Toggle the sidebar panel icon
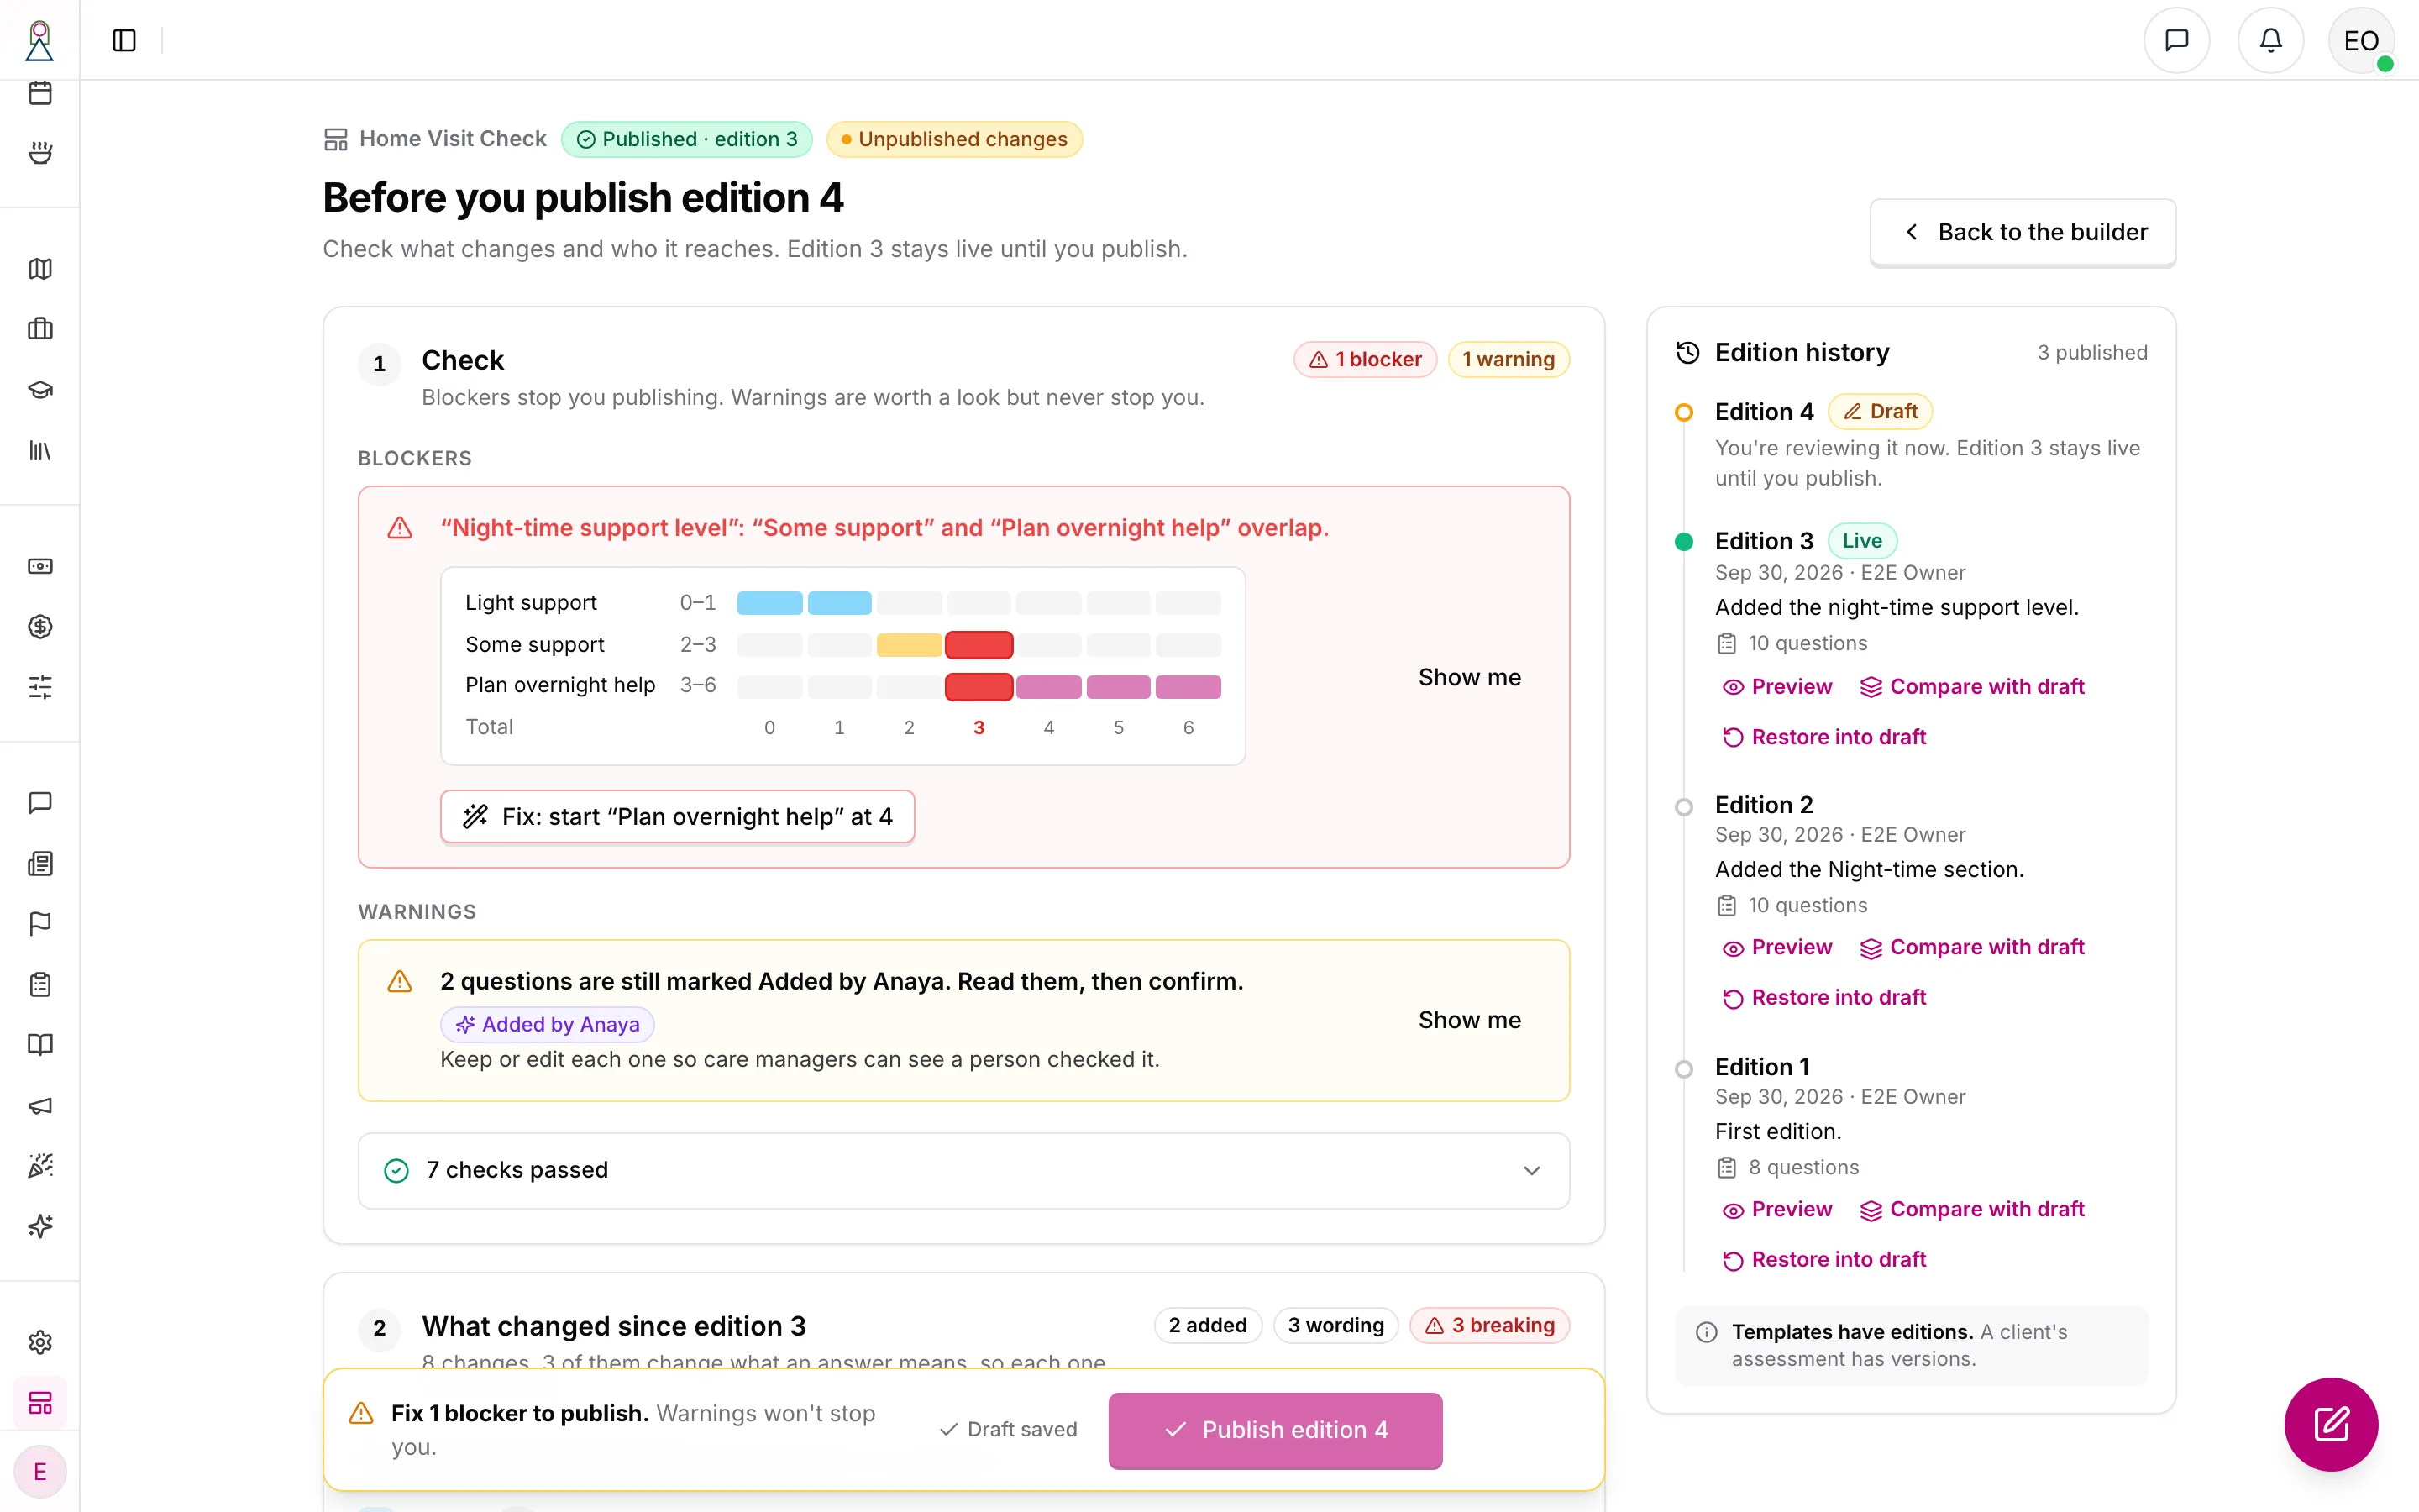 (x=124, y=40)
